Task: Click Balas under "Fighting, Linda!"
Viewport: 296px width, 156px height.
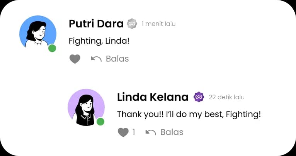Action: 117,59
